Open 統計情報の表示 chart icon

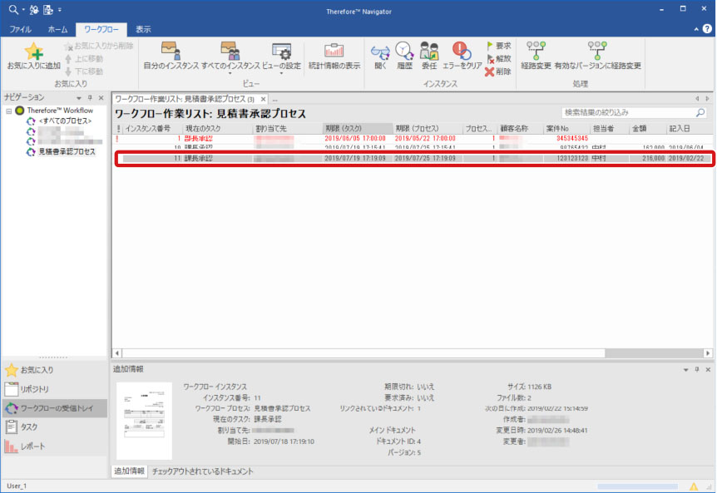[x=334, y=52]
